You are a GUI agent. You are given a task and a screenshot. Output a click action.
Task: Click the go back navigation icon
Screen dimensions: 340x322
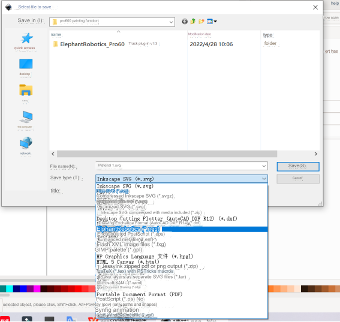185,21
